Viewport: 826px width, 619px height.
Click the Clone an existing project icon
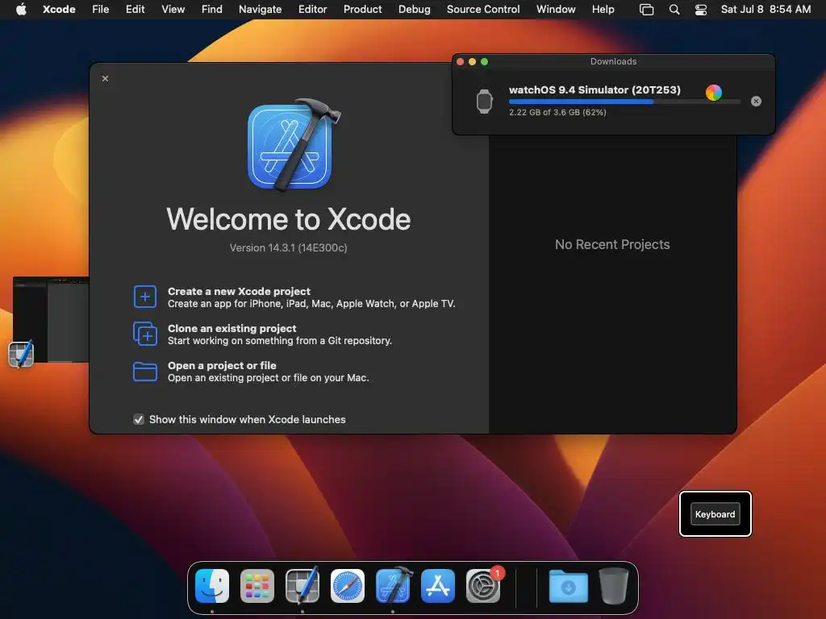[x=145, y=334]
